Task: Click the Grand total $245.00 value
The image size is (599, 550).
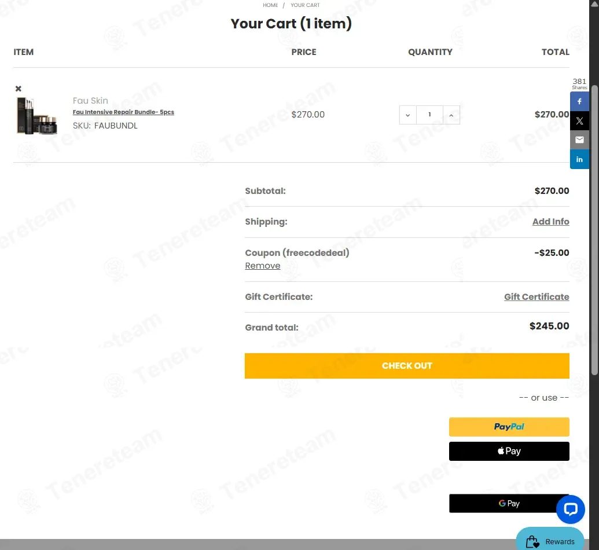Action: [x=549, y=326]
